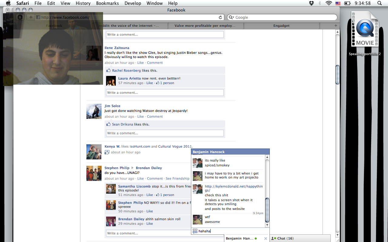Collapse chat via Benjamin Hancock header
The width and height of the screenshot is (388, 242).
[x=230, y=152]
